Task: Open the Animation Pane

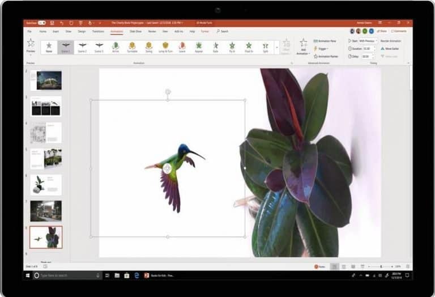Action: click(325, 41)
